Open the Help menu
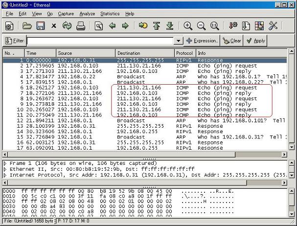This screenshot has width=297, height=226. [130, 14]
